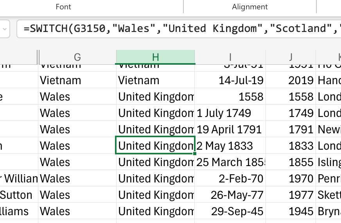Select Wales cell in the 1833 row

pyautogui.click(x=77, y=146)
